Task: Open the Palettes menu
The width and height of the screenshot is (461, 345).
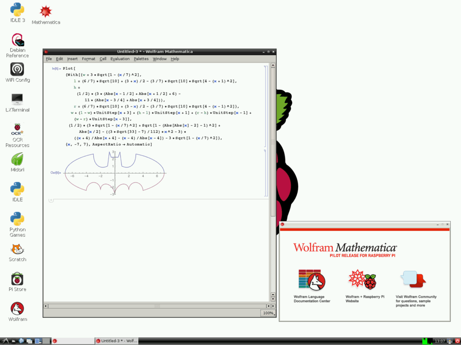Action: pyautogui.click(x=141, y=59)
